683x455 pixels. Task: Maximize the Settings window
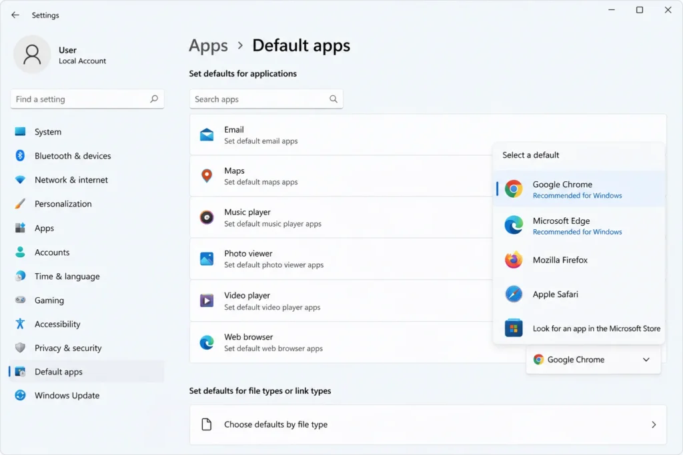point(640,9)
